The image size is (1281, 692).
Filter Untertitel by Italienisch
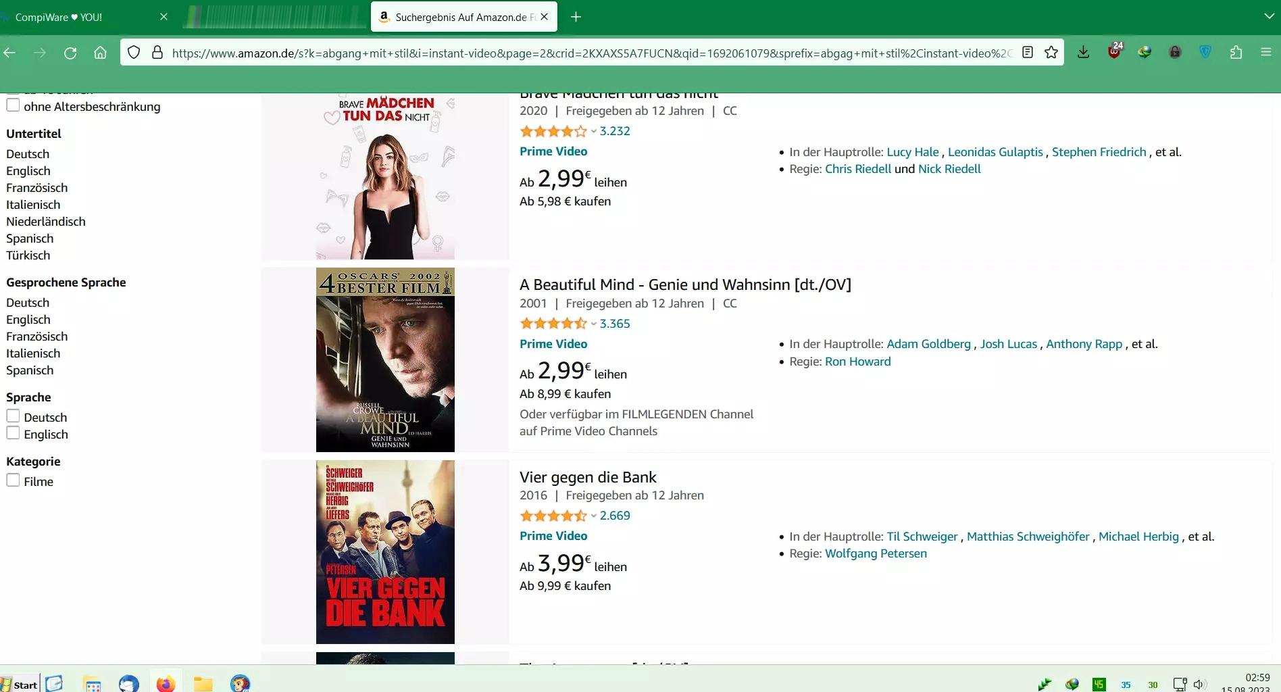tap(33, 205)
